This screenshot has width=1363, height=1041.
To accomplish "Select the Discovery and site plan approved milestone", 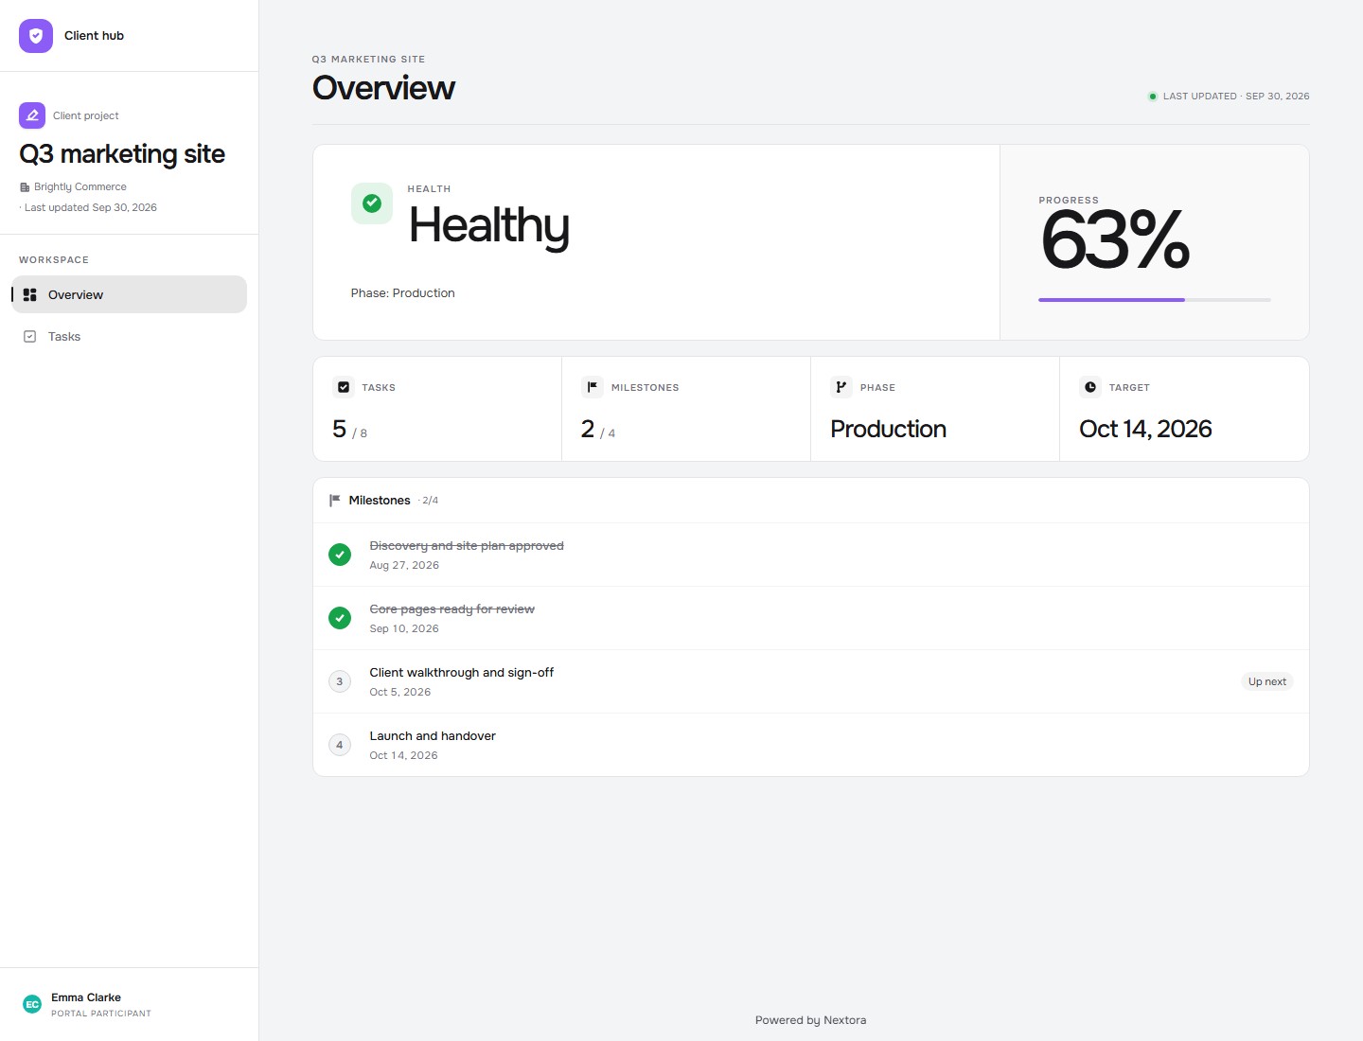I will point(811,555).
